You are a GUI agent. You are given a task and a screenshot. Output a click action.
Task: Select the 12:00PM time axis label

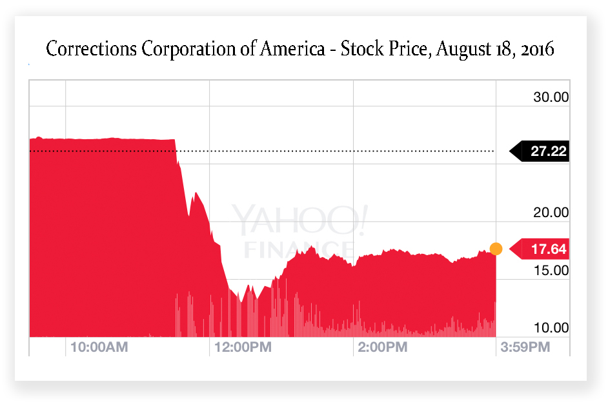[x=243, y=347]
